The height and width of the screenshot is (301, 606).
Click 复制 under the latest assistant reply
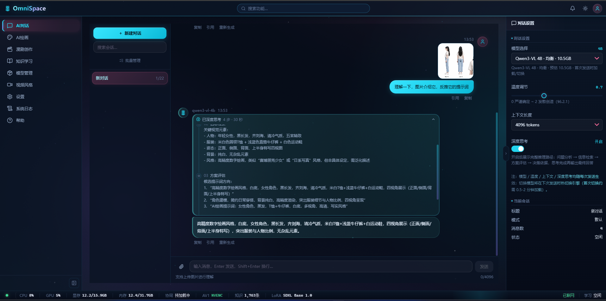tap(198, 243)
